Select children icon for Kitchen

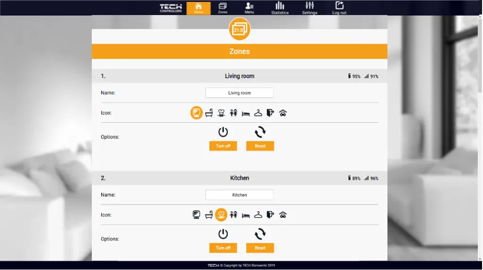pos(233,215)
